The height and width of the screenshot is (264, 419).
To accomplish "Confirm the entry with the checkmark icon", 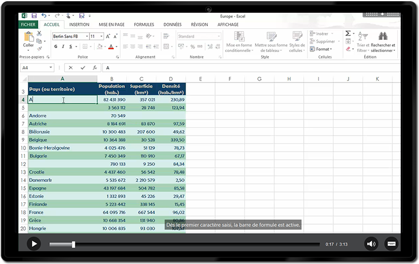I will (83, 68).
